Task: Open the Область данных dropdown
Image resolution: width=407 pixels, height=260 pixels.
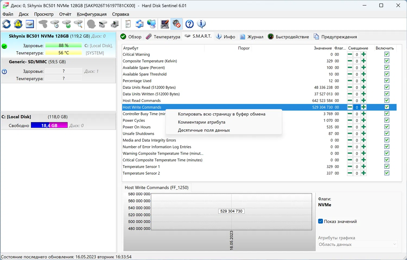Action: pos(358,244)
